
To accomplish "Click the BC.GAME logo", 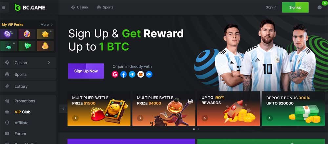I will pos(30,8).
